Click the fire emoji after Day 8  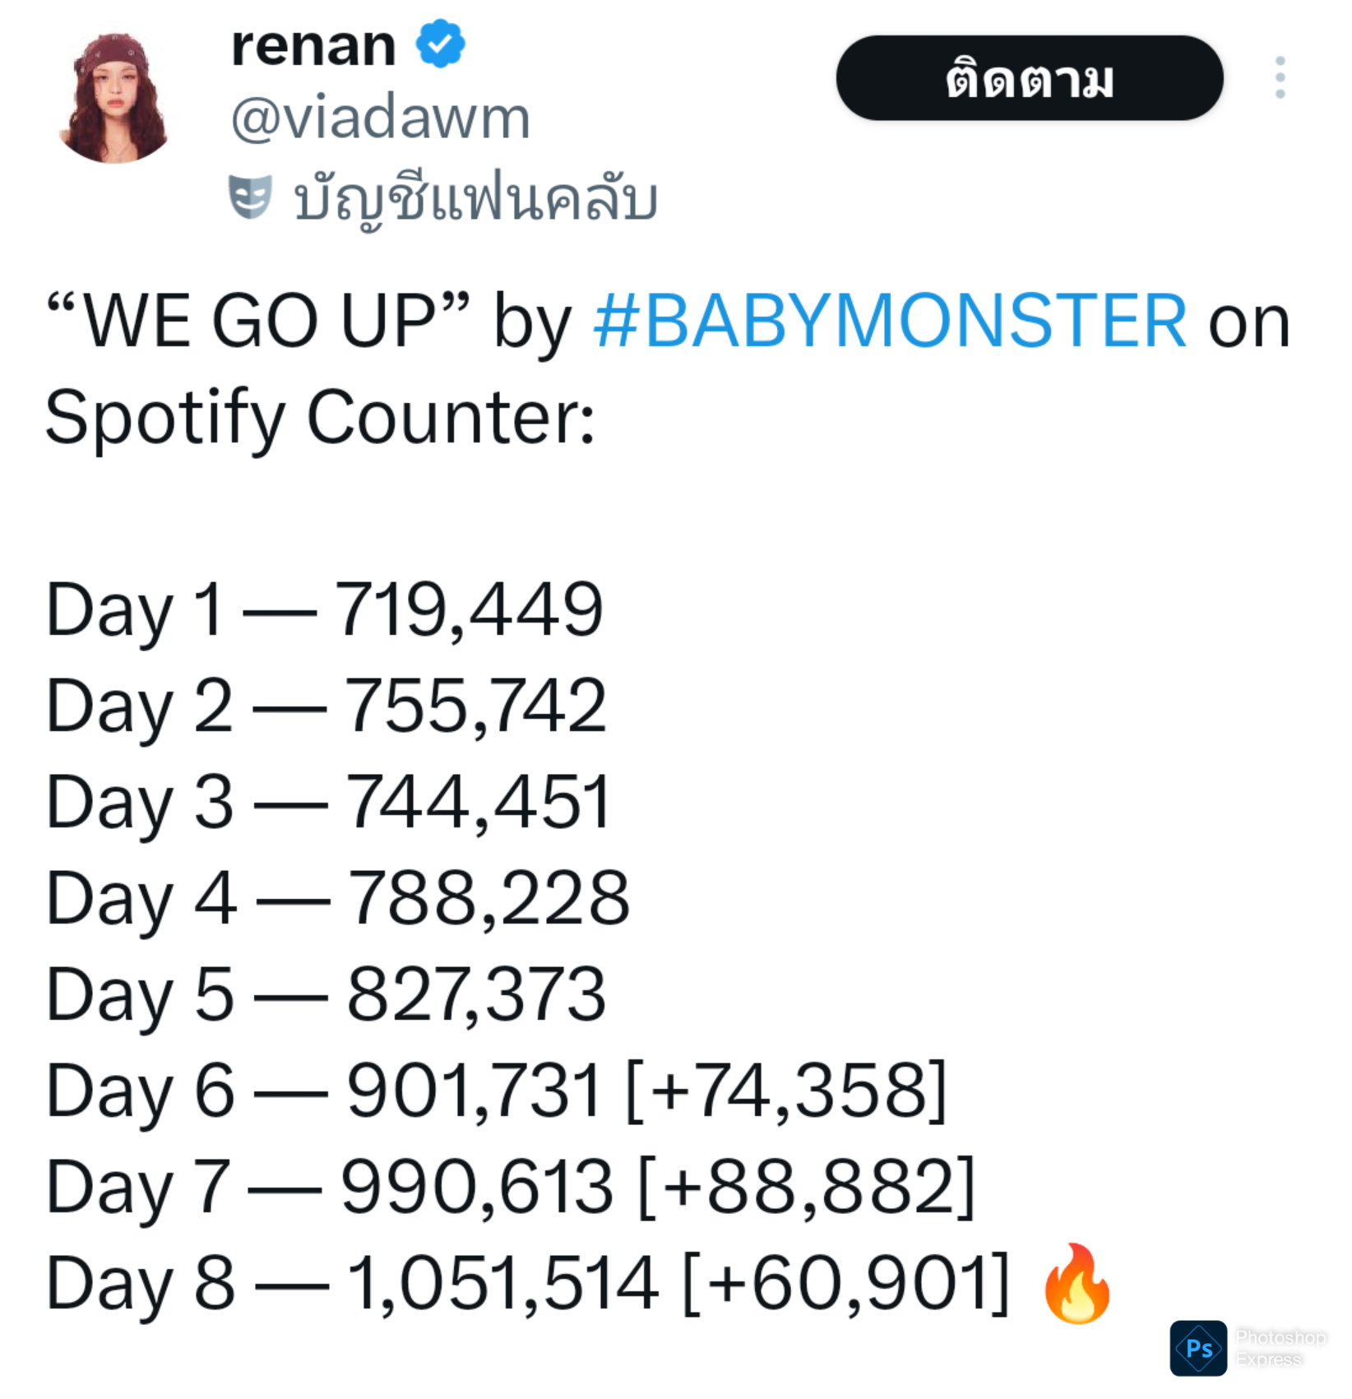point(1077,1284)
